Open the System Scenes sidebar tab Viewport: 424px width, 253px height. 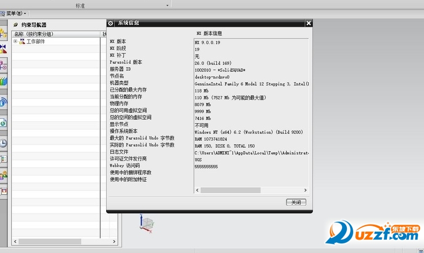(3, 191)
